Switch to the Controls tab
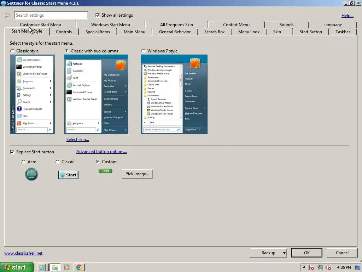The image size is (362, 272). [x=64, y=32]
